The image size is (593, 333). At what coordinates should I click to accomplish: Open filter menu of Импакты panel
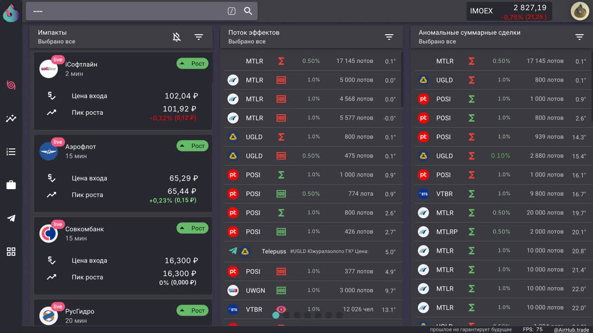[x=199, y=37]
